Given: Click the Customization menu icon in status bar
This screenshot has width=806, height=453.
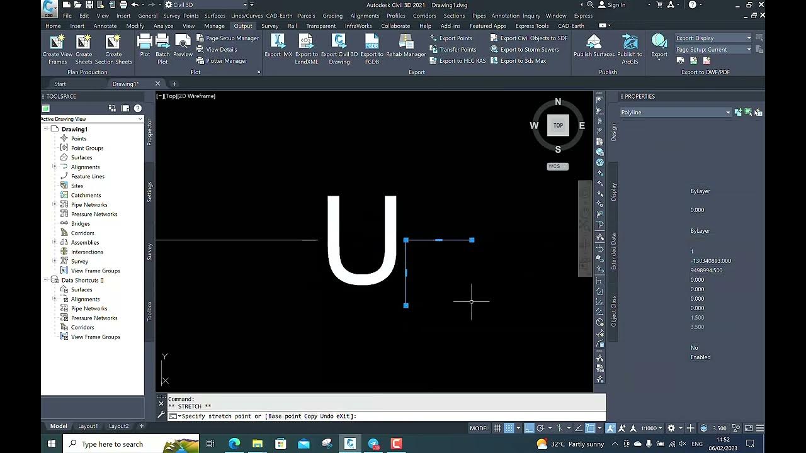Looking at the screenshot, I should (x=761, y=428).
